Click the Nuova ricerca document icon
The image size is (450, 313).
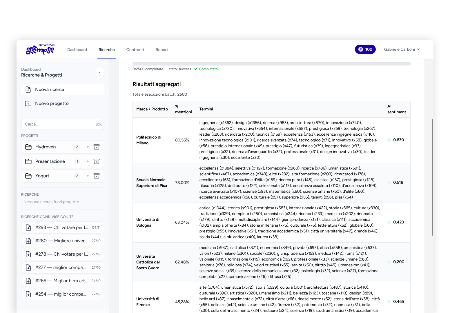28,90
